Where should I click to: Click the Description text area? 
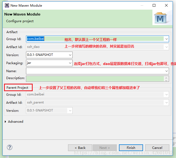point(95,79)
